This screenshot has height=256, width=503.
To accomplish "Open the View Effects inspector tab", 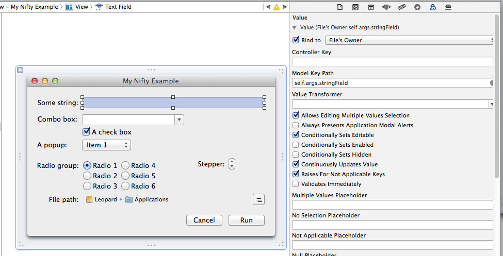I will [448, 7].
